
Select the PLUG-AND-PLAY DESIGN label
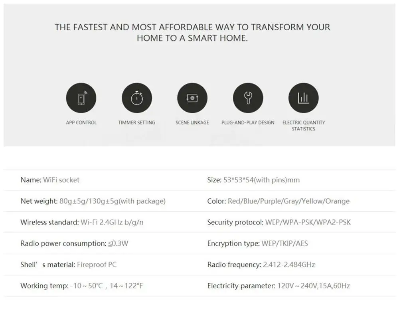[248, 122]
